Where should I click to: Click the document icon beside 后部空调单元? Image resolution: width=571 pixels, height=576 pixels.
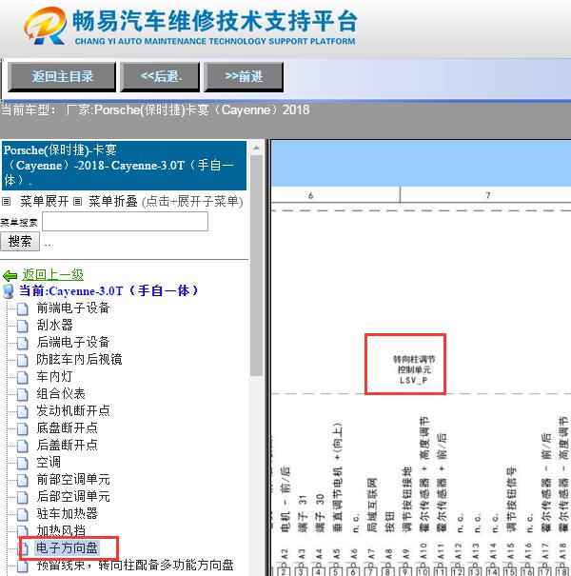click(23, 497)
